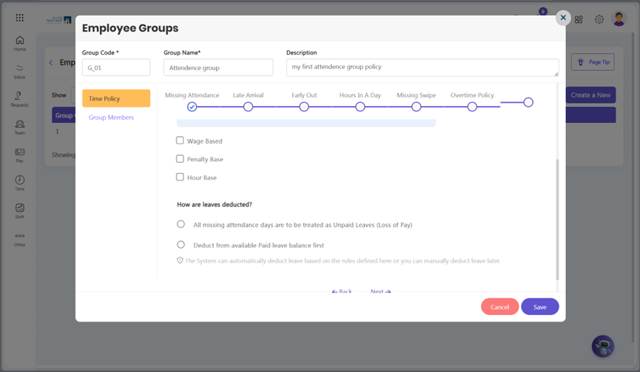Screen dimensions: 640x372
Task: Open the app grid launcher icon
Action: [x=19, y=18]
